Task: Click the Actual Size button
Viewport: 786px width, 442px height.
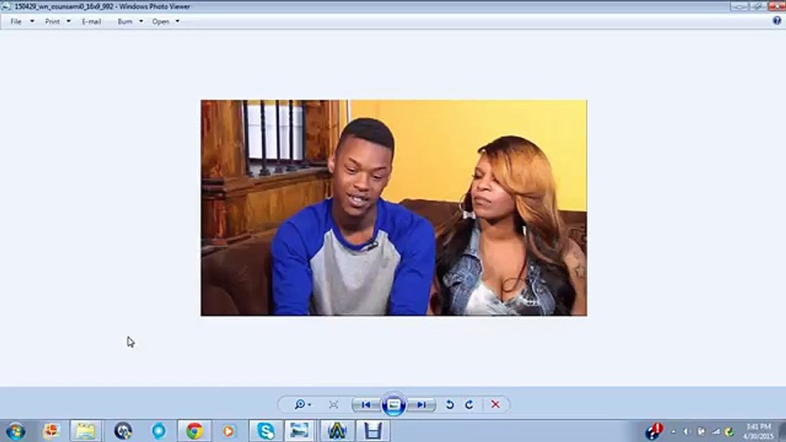Action: point(333,405)
